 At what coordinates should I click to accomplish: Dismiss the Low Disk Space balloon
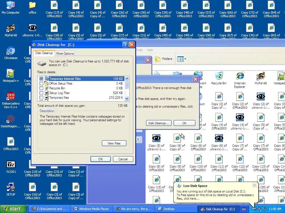(255, 185)
